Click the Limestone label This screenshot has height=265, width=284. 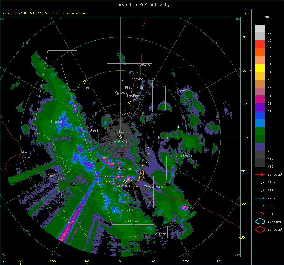click(60, 122)
